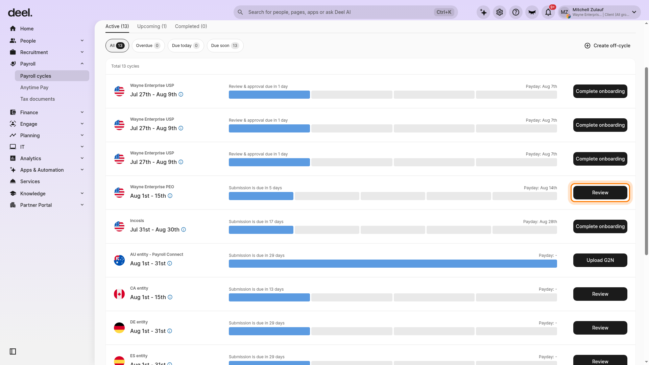Click the Finance wallet icon
The width and height of the screenshot is (649, 365).
tap(13, 113)
